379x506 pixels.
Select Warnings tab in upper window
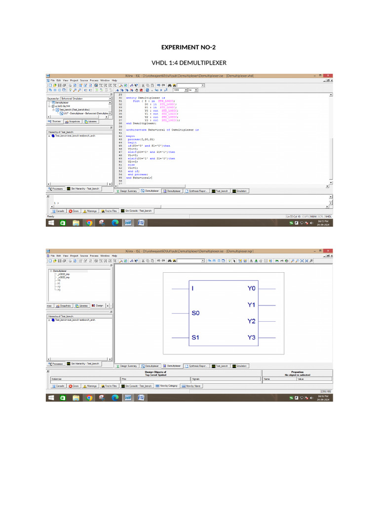point(90,211)
